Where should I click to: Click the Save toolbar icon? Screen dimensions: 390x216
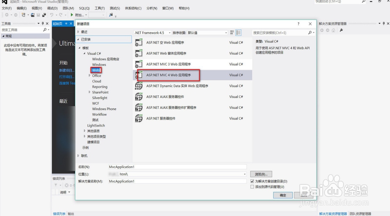click(x=38, y=15)
